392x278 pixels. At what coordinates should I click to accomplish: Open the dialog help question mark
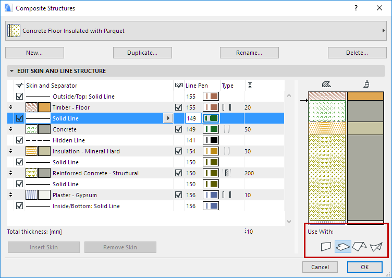pos(356,8)
